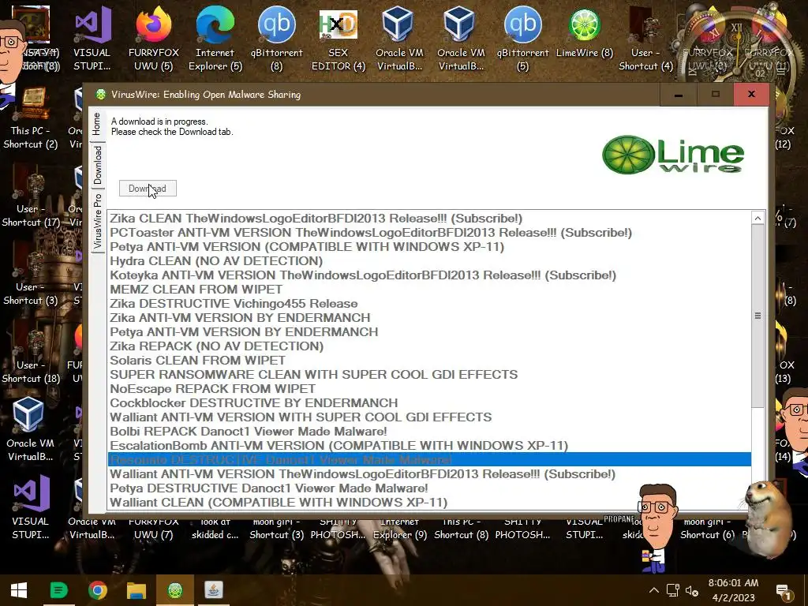The height and width of the screenshot is (606, 808).
Task: Click the Download button
Action: (x=148, y=189)
